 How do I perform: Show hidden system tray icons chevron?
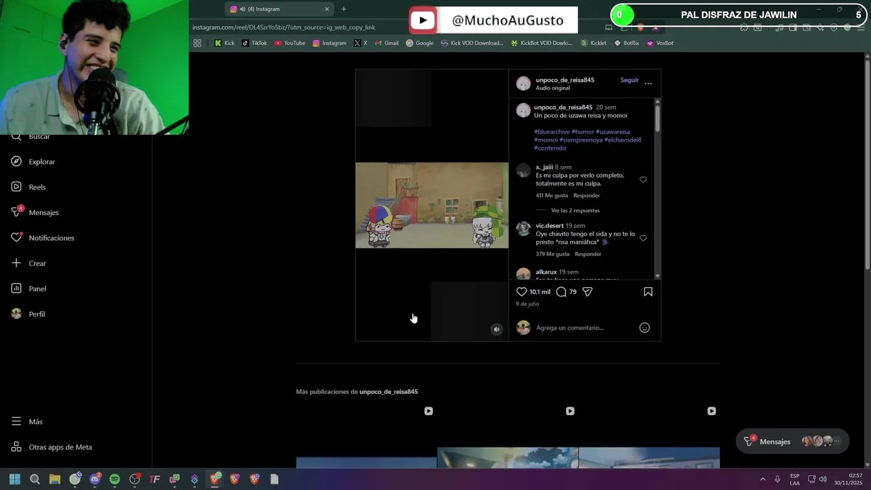tap(762, 479)
